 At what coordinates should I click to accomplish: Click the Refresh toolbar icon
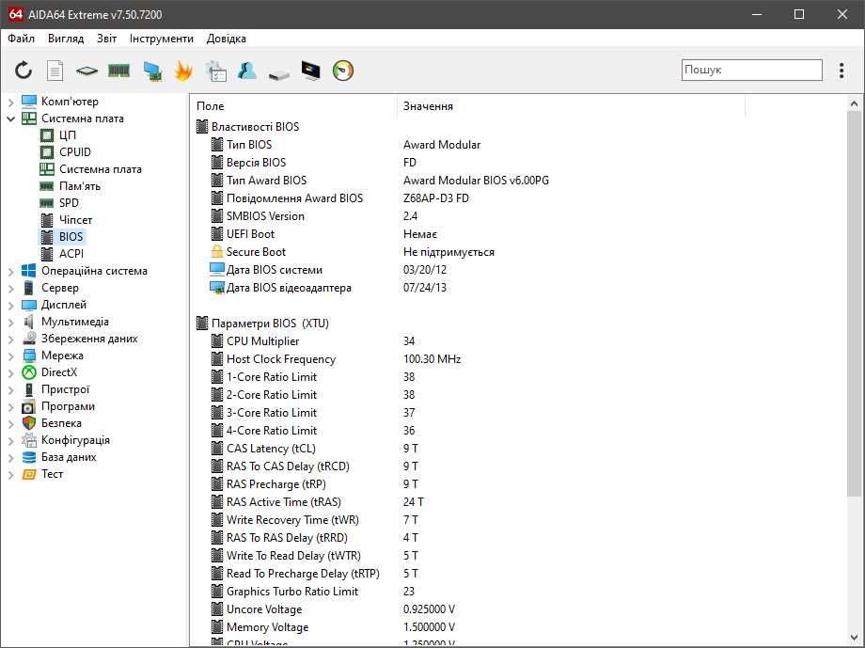coord(24,71)
